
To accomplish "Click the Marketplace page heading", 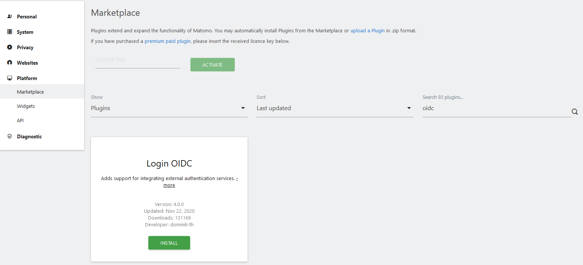I will (x=115, y=13).
